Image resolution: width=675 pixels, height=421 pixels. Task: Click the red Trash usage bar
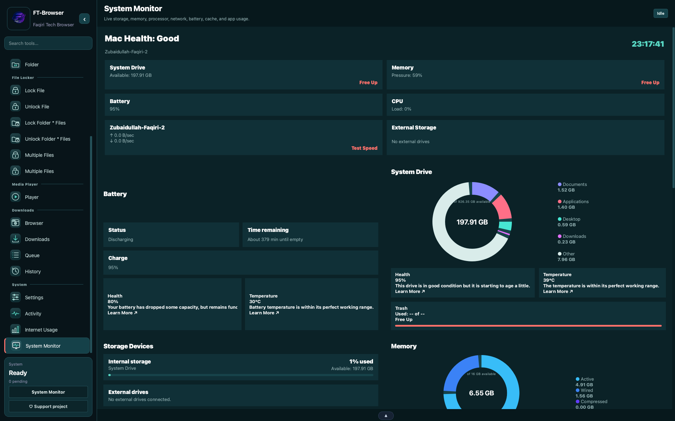[x=528, y=326]
